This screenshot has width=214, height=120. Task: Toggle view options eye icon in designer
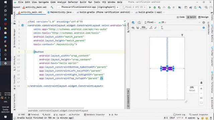tap(133, 28)
